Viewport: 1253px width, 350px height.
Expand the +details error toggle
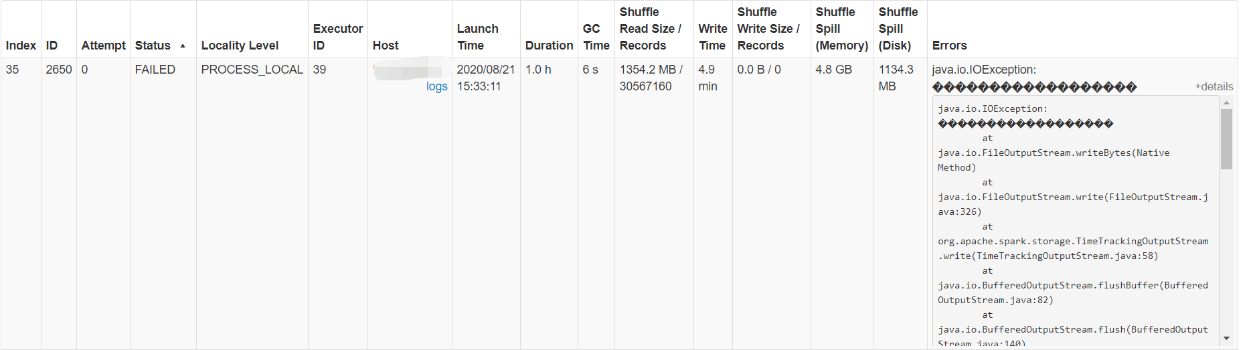point(1214,86)
